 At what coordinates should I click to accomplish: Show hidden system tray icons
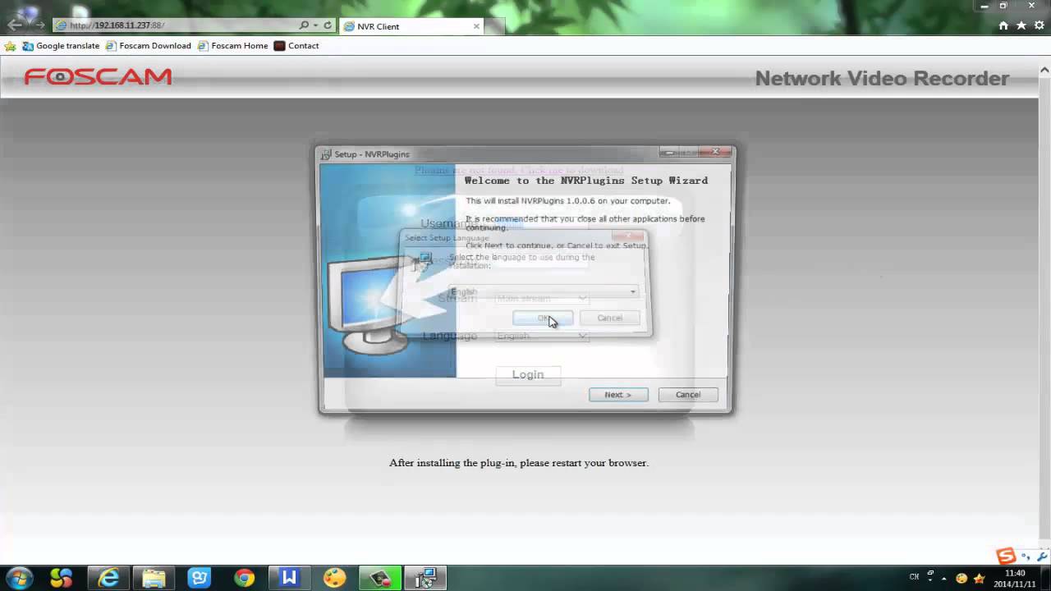pyautogui.click(x=944, y=578)
